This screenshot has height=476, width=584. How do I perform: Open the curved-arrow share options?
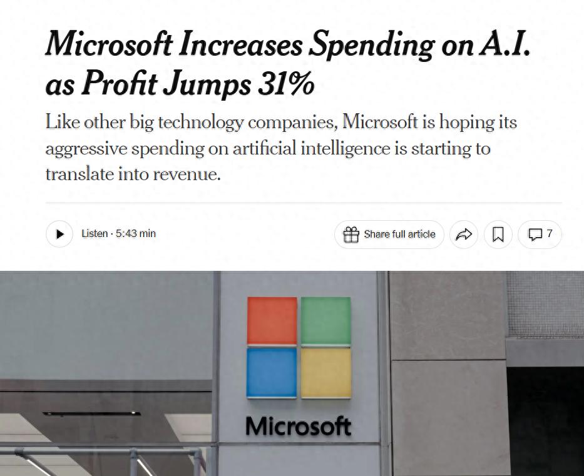tap(464, 235)
